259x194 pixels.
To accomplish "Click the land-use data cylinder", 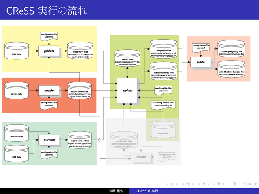I will (x=17, y=133).
